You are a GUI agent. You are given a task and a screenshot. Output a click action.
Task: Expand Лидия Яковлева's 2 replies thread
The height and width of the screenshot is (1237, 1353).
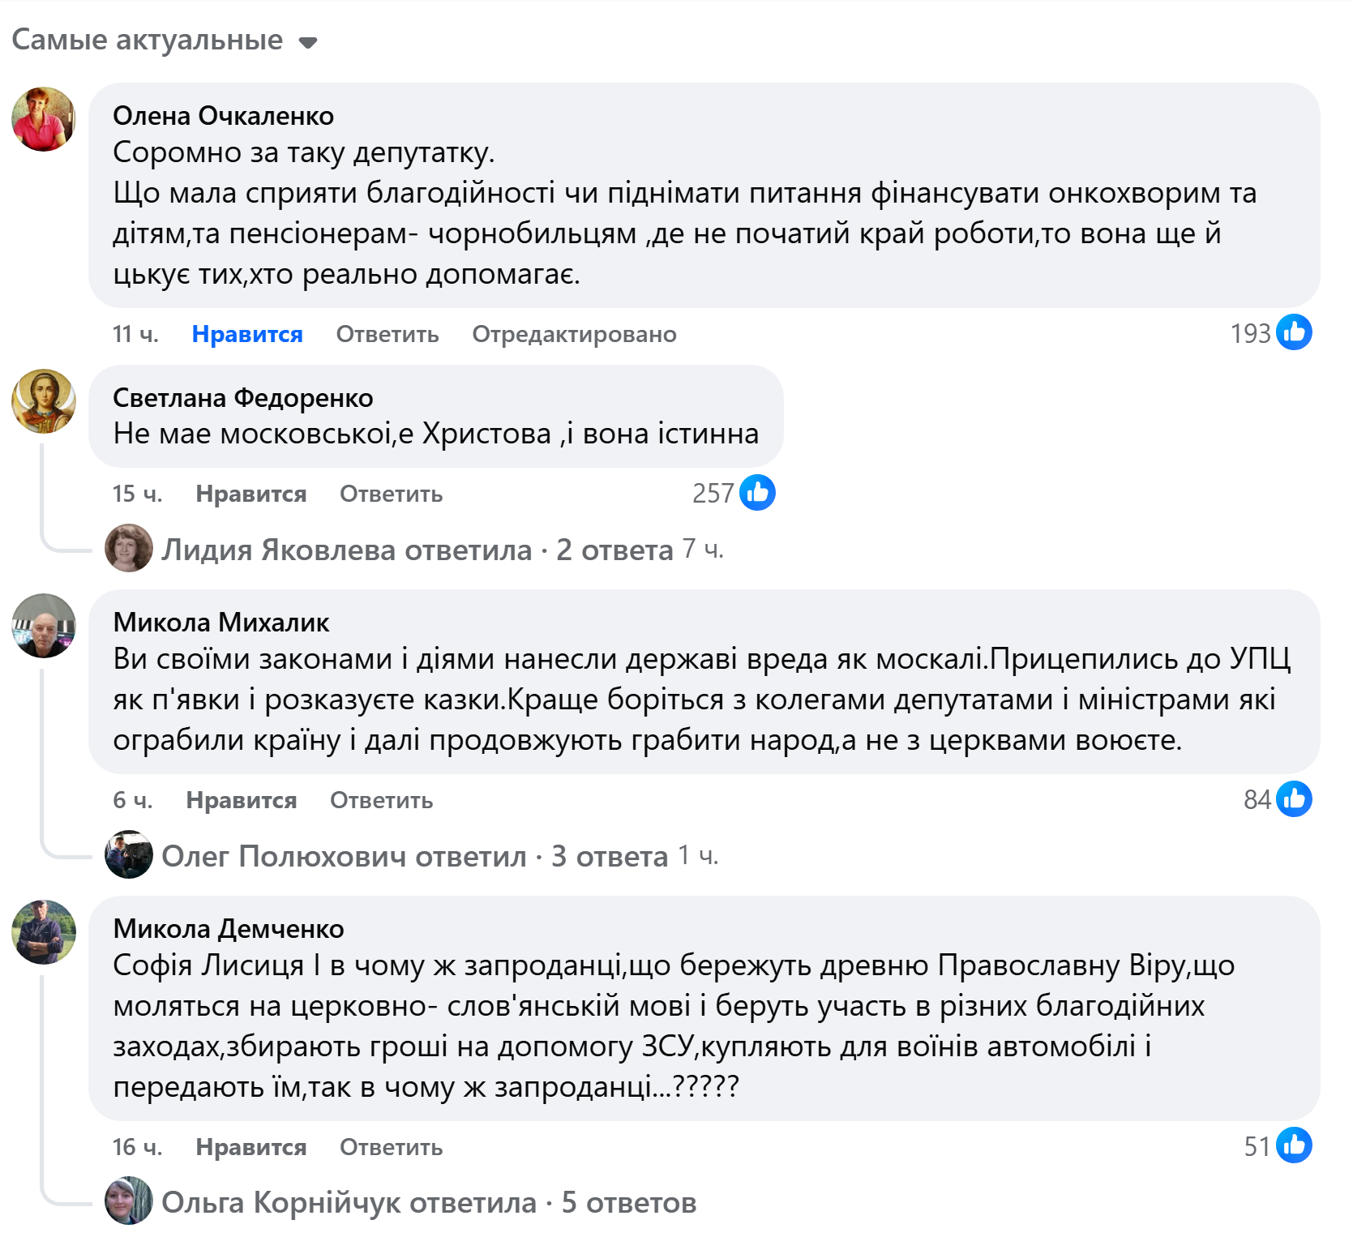pyautogui.click(x=417, y=550)
